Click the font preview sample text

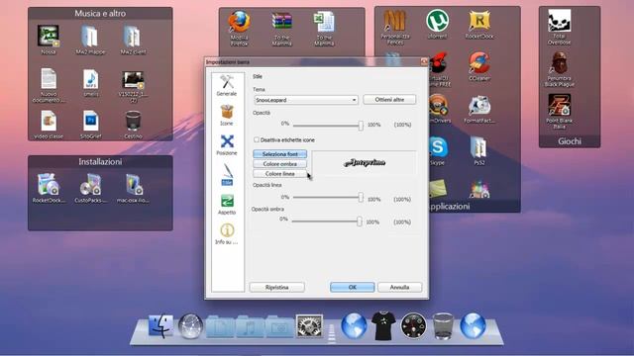tap(365, 162)
